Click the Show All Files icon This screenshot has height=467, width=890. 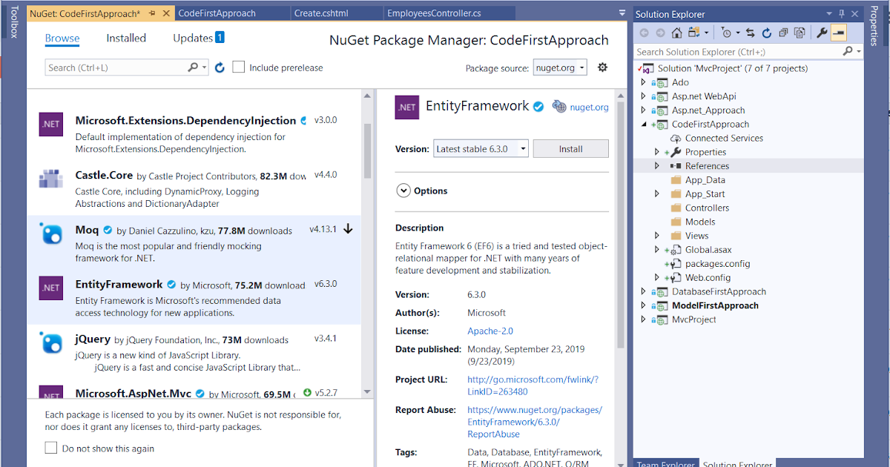[x=800, y=33]
